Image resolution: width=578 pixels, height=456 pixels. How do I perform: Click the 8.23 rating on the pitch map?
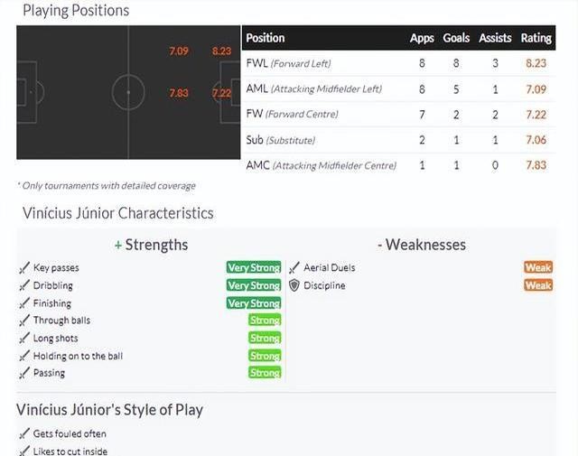point(221,51)
